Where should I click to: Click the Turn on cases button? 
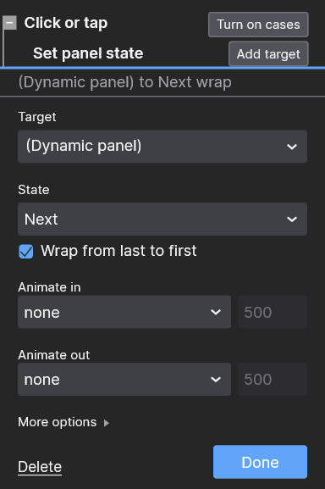coord(258,25)
